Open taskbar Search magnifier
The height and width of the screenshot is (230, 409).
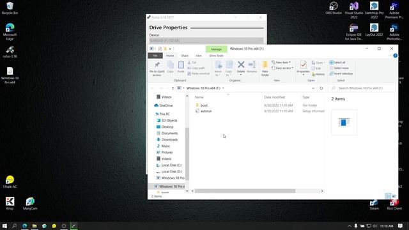14,226
